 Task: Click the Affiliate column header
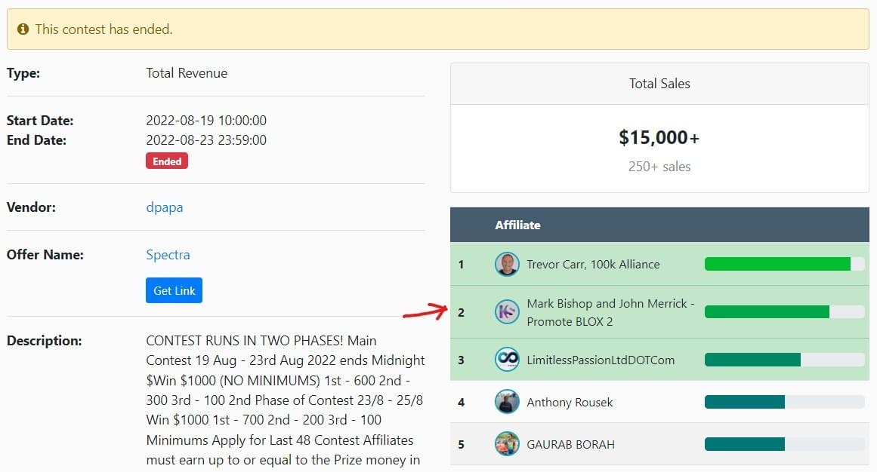click(517, 225)
